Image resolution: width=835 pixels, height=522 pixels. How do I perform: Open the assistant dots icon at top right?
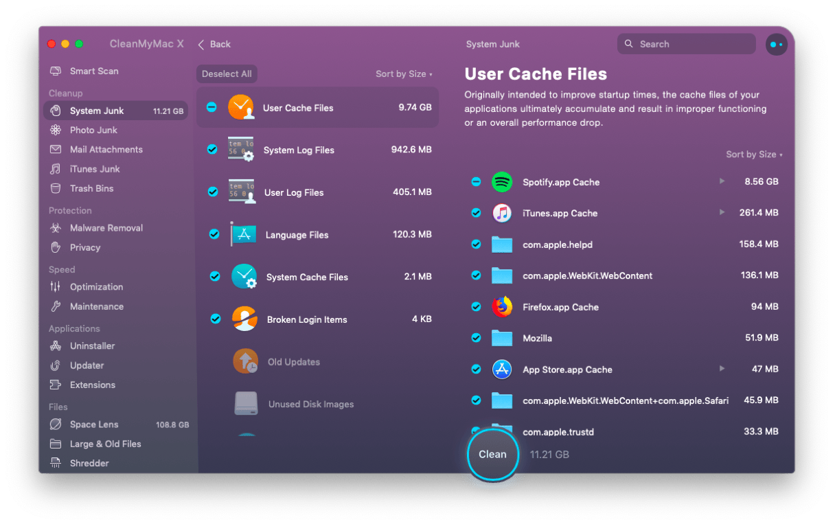pos(777,44)
